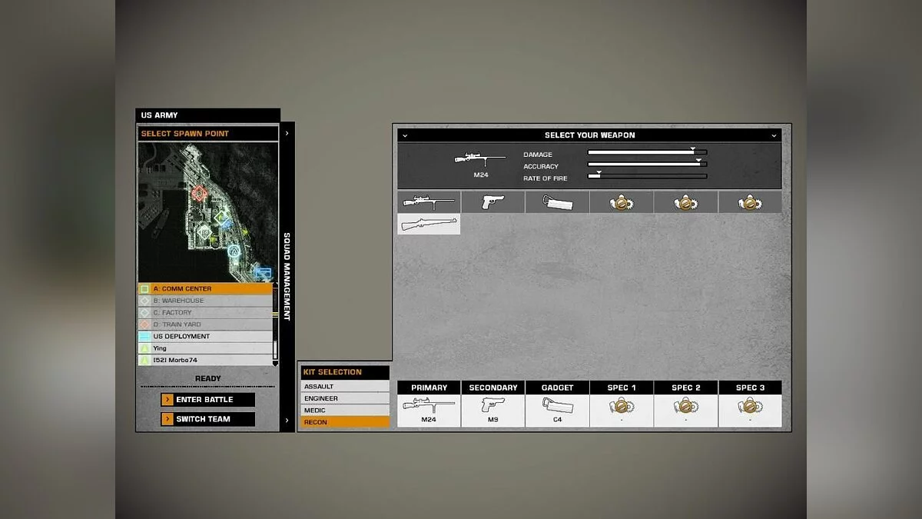Switch to the Medic kit
The image size is (922, 519).
point(345,411)
